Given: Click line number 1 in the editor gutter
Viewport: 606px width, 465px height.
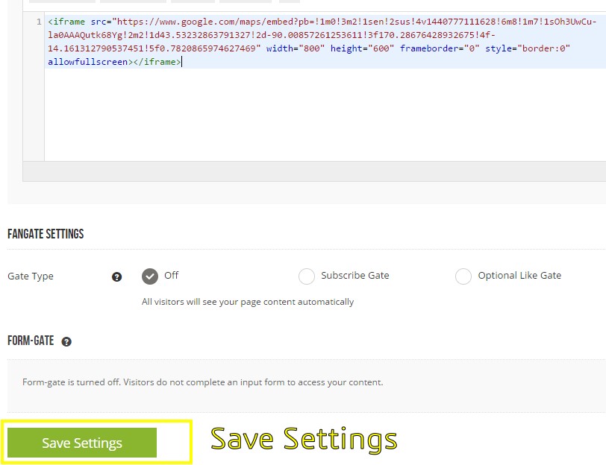Looking at the screenshot, I should pyautogui.click(x=39, y=22).
